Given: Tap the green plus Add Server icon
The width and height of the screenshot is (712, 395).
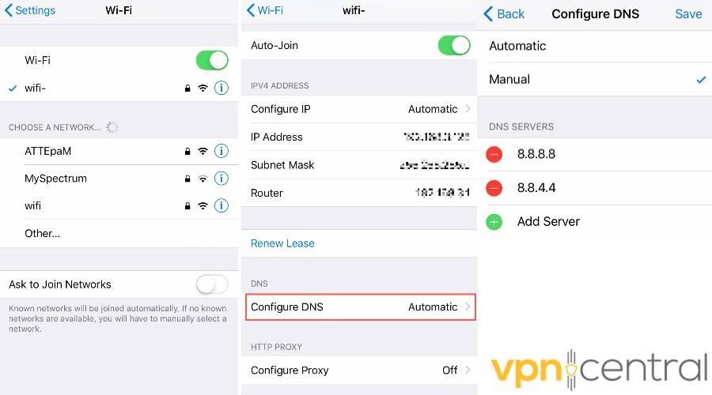Looking at the screenshot, I should point(494,222).
